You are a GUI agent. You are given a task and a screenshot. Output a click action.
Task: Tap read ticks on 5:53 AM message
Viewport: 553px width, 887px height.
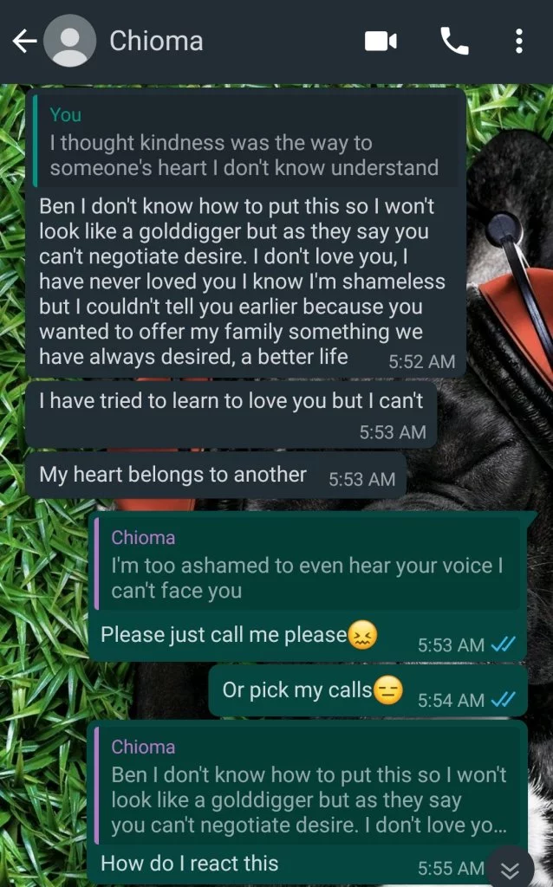pyautogui.click(x=504, y=644)
